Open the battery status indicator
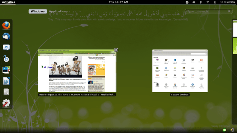Viewport: 237px width, 133px height. tap(215, 2)
